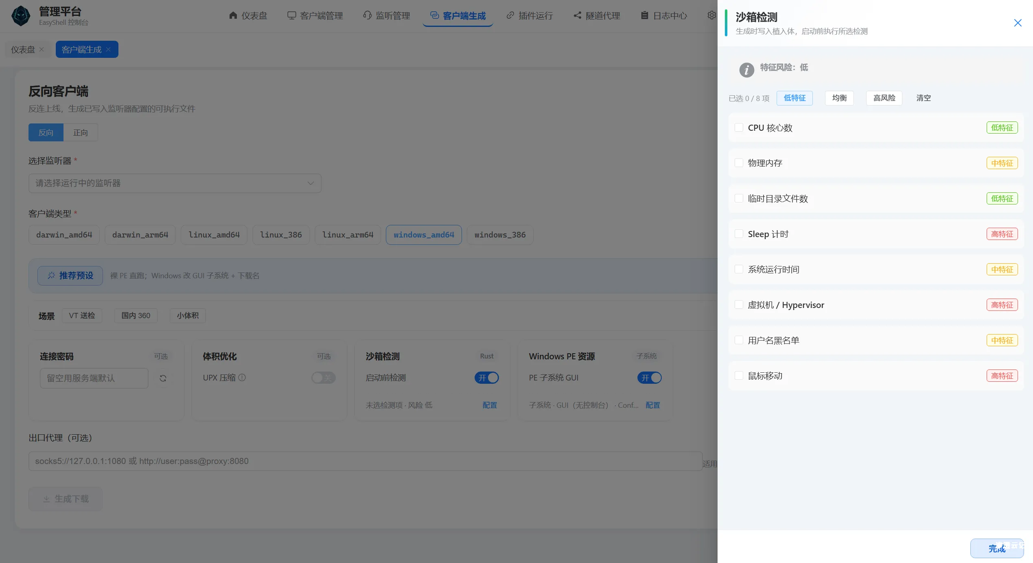Select the 正向 mode button

[81, 132]
